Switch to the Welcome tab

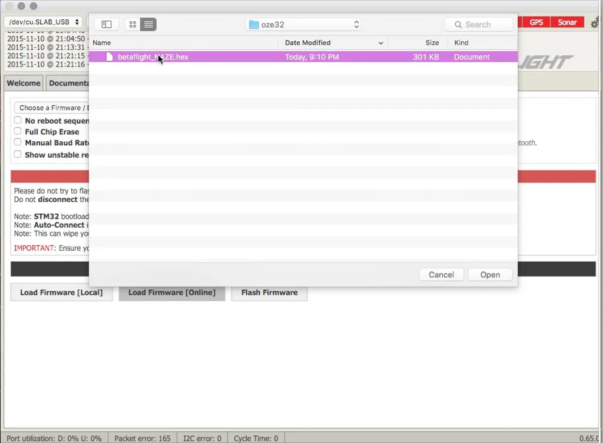[24, 83]
